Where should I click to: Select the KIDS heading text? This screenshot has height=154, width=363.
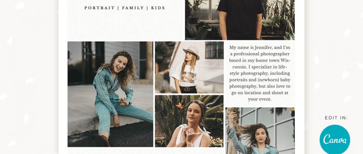click(158, 8)
